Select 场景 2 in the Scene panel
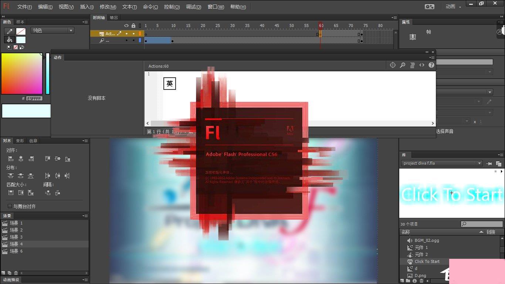 point(45,230)
